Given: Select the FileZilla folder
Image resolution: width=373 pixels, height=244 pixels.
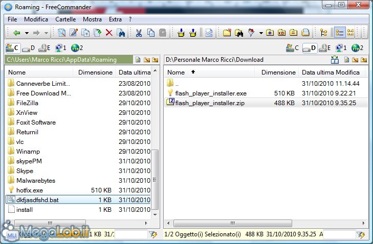Looking at the screenshot, I should point(78,103).
